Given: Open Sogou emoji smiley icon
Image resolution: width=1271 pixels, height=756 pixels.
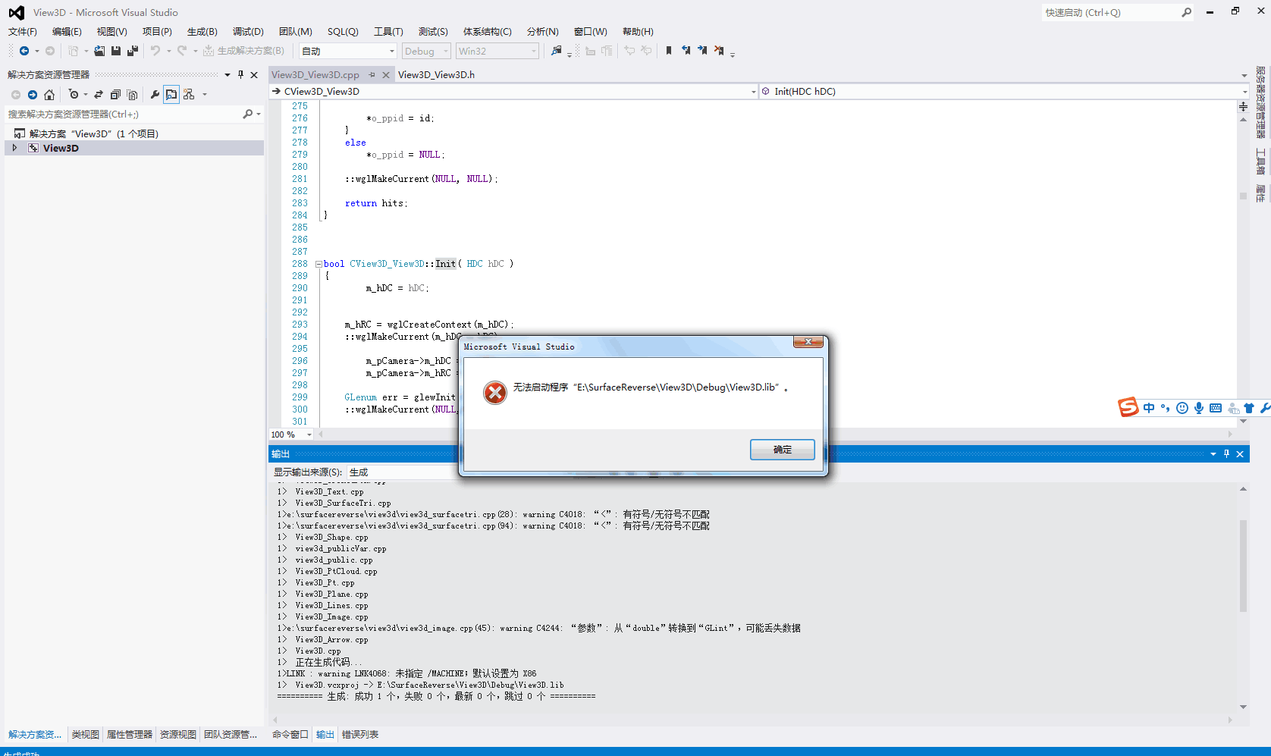Looking at the screenshot, I should (x=1182, y=408).
